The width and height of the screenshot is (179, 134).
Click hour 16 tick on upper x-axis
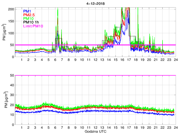coord(122,60)
